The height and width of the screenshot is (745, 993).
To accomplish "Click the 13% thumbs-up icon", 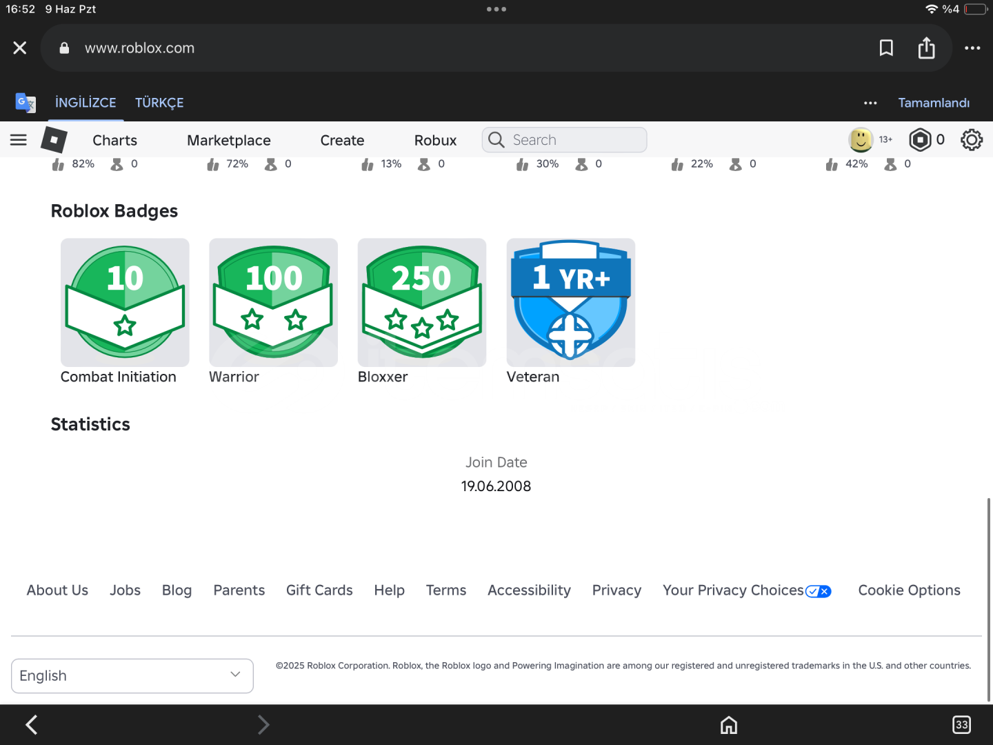I will tap(367, 164).
